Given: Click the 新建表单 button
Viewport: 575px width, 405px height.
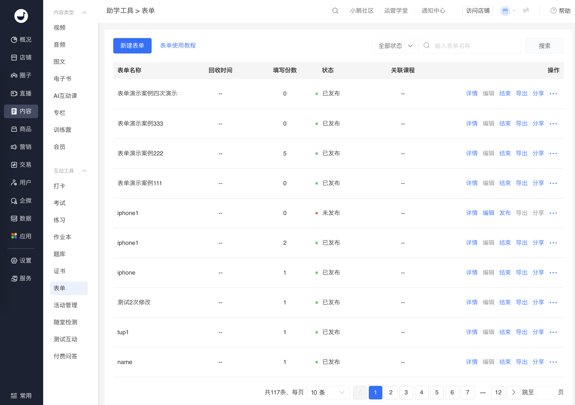Looking at the screenshot, I should (x=132, y=46).
